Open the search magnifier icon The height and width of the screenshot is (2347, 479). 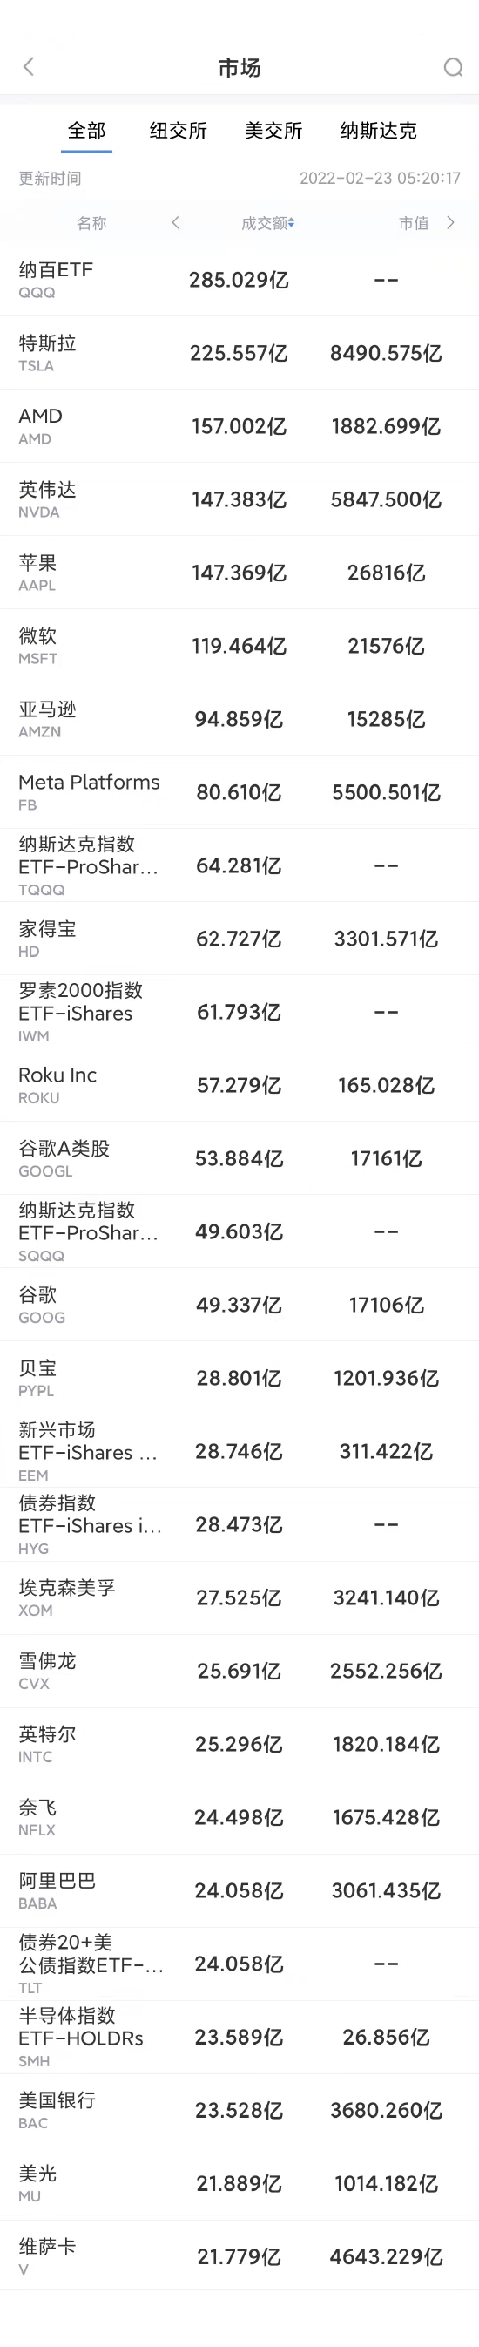(453, 67)
